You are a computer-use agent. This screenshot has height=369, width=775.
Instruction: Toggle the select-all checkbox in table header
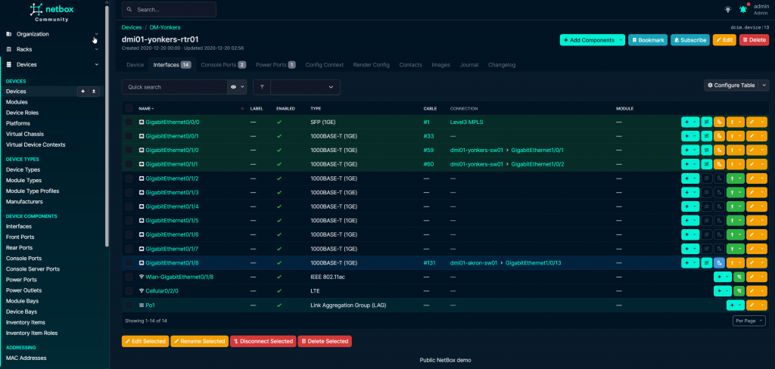[x=129, y=108]
